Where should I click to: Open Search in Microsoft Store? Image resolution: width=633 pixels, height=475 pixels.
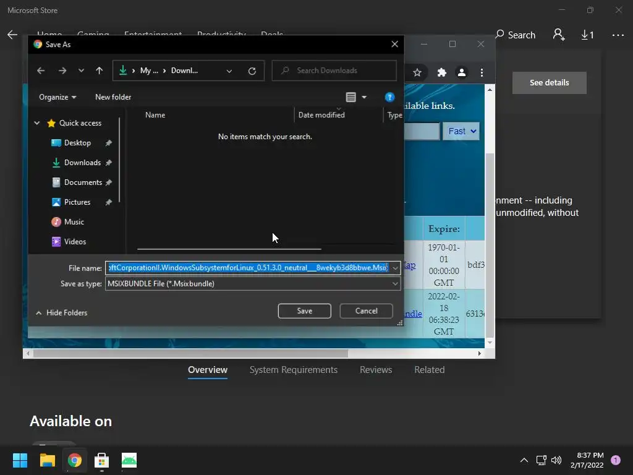pos(515,35)
